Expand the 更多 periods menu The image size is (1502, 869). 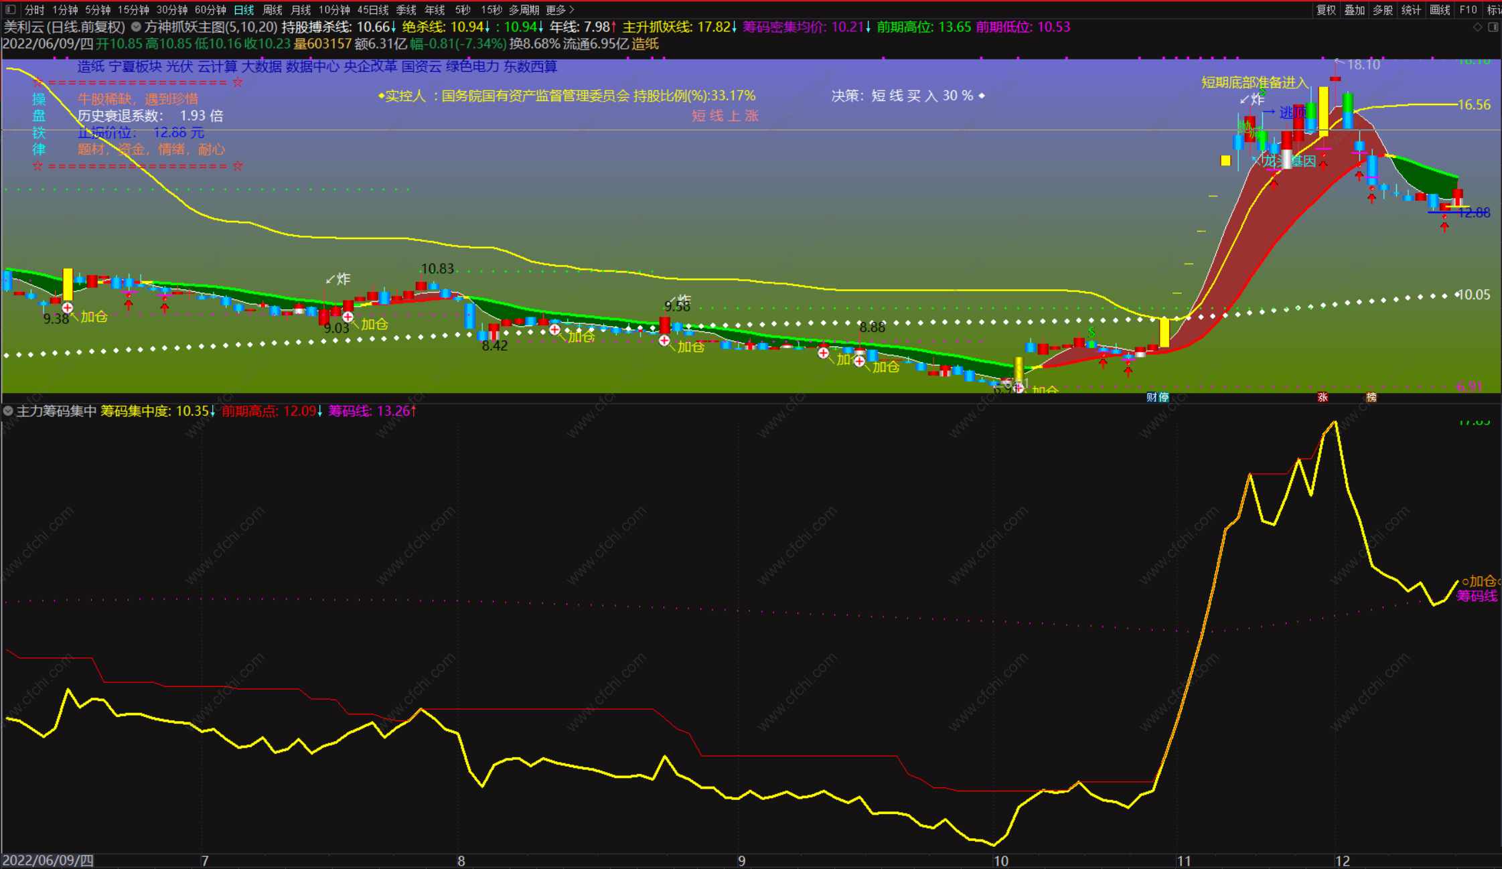coord(560,9)
